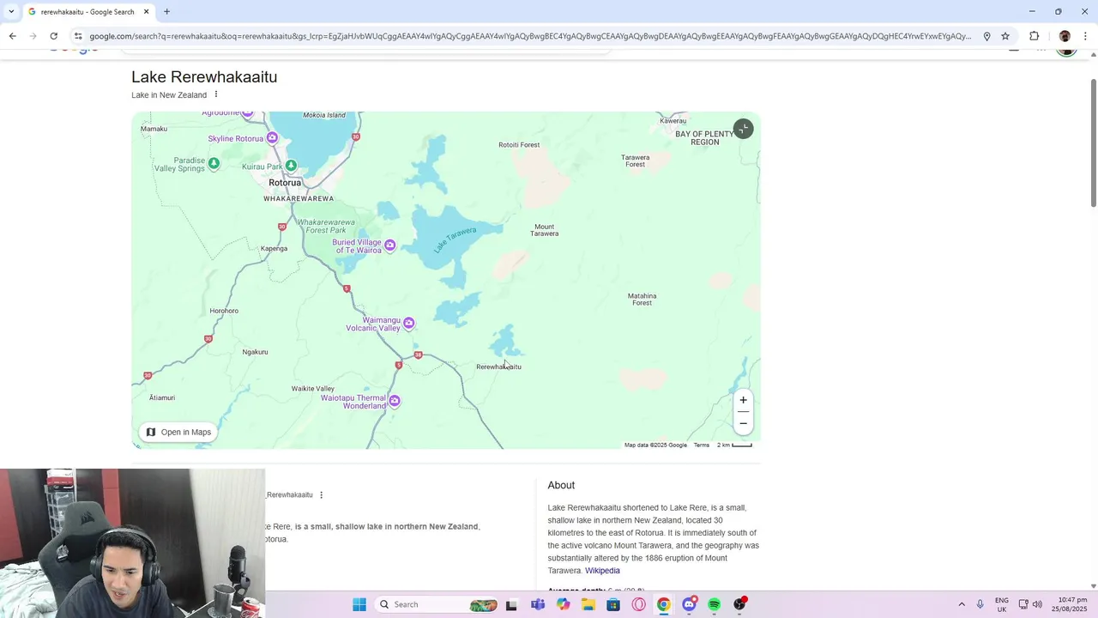Open the Wikipedia link in About section
This screenshot has width=1098, height=618.
(602, 571)
